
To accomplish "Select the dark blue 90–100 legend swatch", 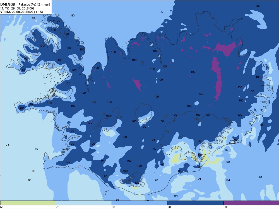I will (195, 203).
